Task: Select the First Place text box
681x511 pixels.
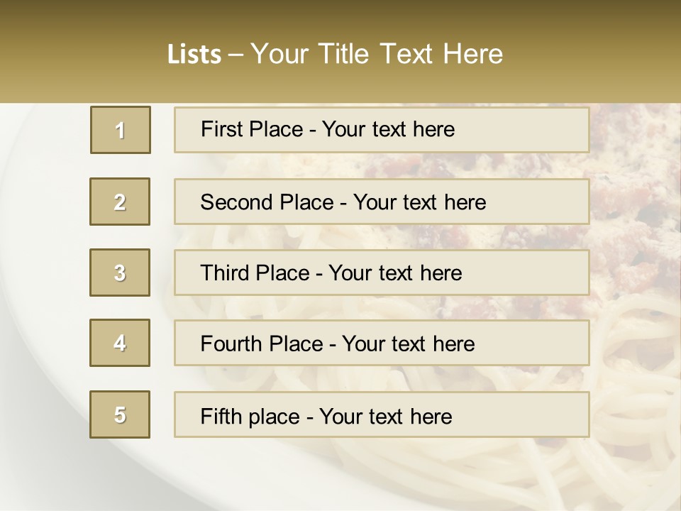Action: (382, 130)
